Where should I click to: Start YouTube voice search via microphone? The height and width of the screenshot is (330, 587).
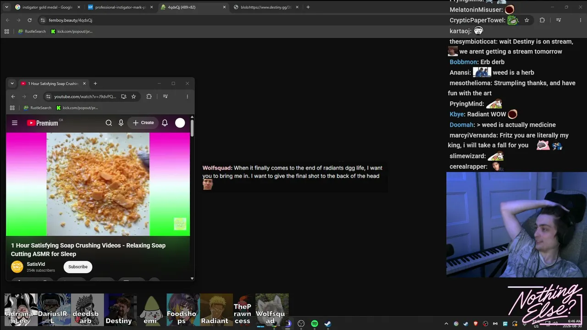pyautogui.click(x=121, y=123)
